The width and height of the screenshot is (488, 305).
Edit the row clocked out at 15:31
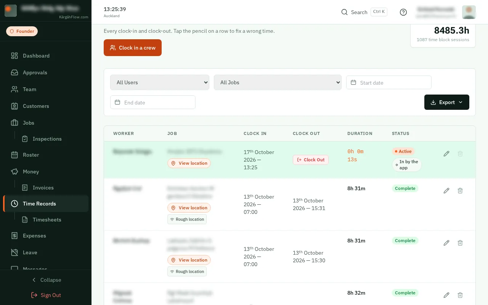(446, 191)
